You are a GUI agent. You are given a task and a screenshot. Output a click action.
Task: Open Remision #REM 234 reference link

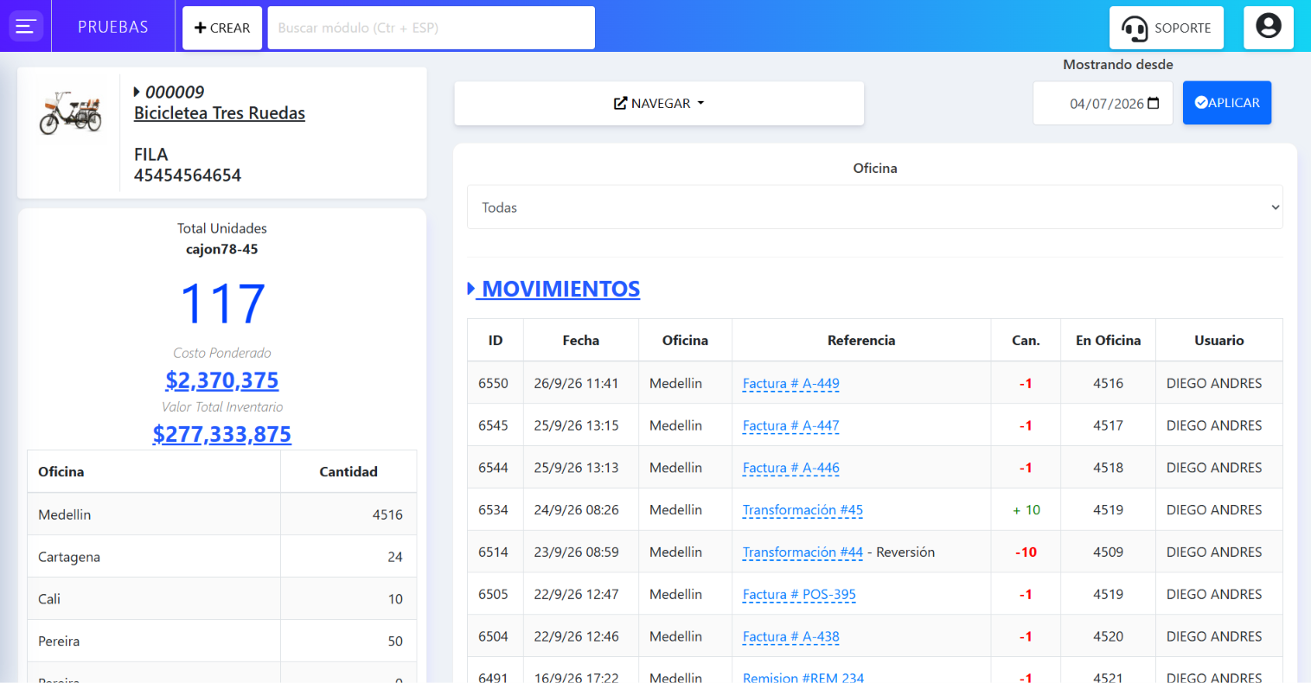803,678
